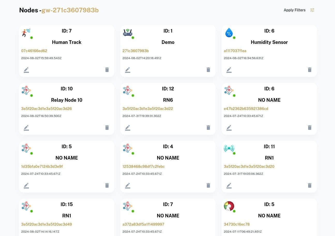The image size is (335, 236).
Task: Open address 3a5f20ac3d1e3a5f20ac3d49
Action: [x=47, y=224]
